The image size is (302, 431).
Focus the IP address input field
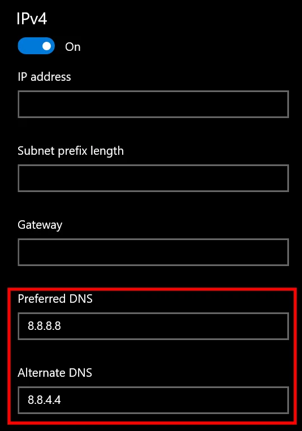[153, 104]
